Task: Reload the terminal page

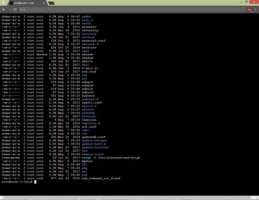Action: point(15,9)
